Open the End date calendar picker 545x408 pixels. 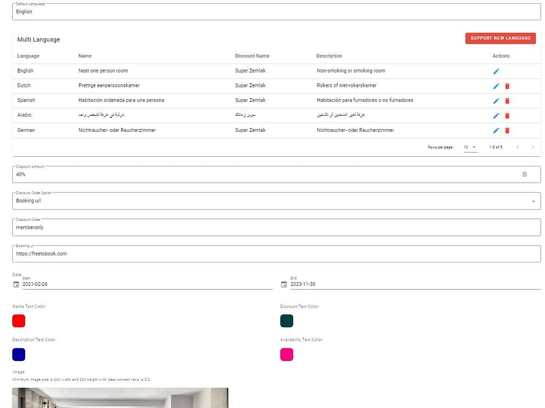[284, 284]
